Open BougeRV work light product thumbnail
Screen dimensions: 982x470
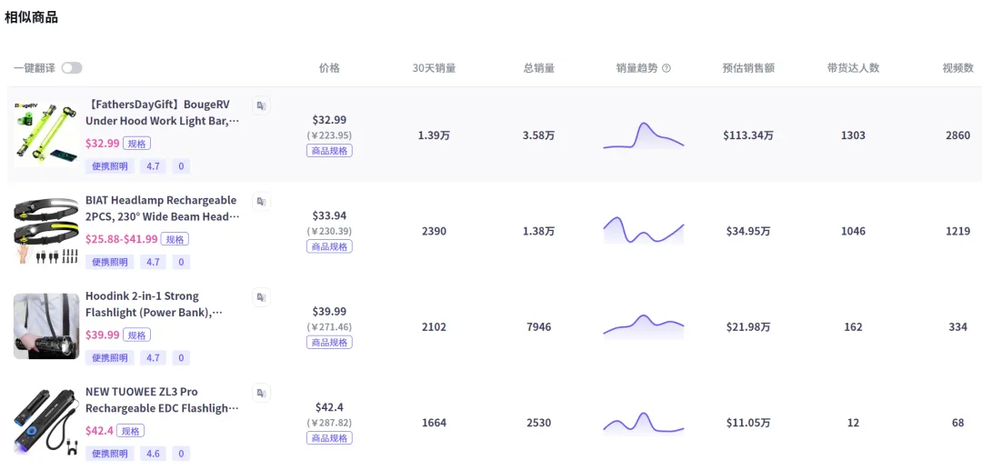(46, 134)
